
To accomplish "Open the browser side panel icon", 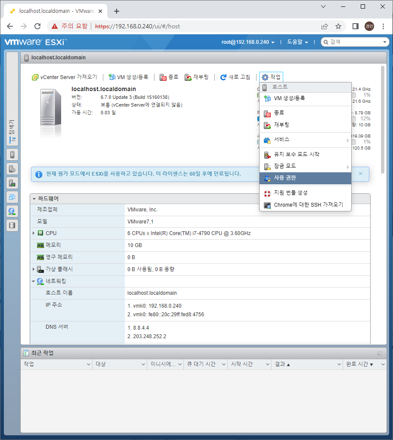I will [355, 26].
